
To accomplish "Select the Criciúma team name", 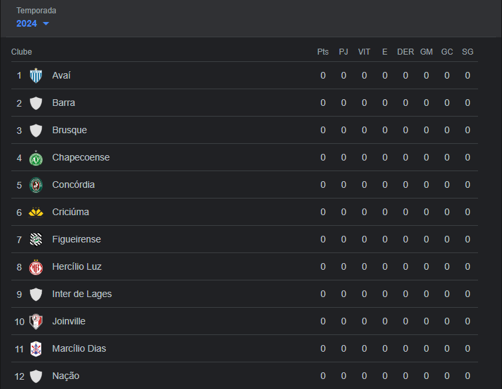I will (x=70, y=212).
